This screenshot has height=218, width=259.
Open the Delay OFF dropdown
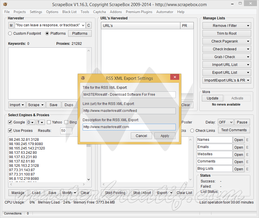226,122
